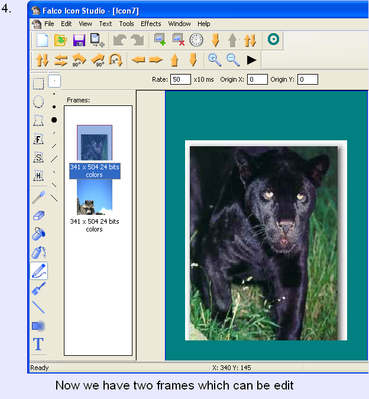Choose the smallest dot brush size
The height and width of the screenshot is (399, 369).
point(54,81)
